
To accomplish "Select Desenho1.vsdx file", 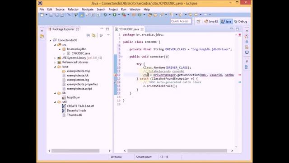I will tap(76, 110).
